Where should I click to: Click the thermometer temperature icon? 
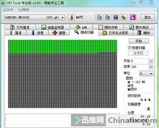72,17
